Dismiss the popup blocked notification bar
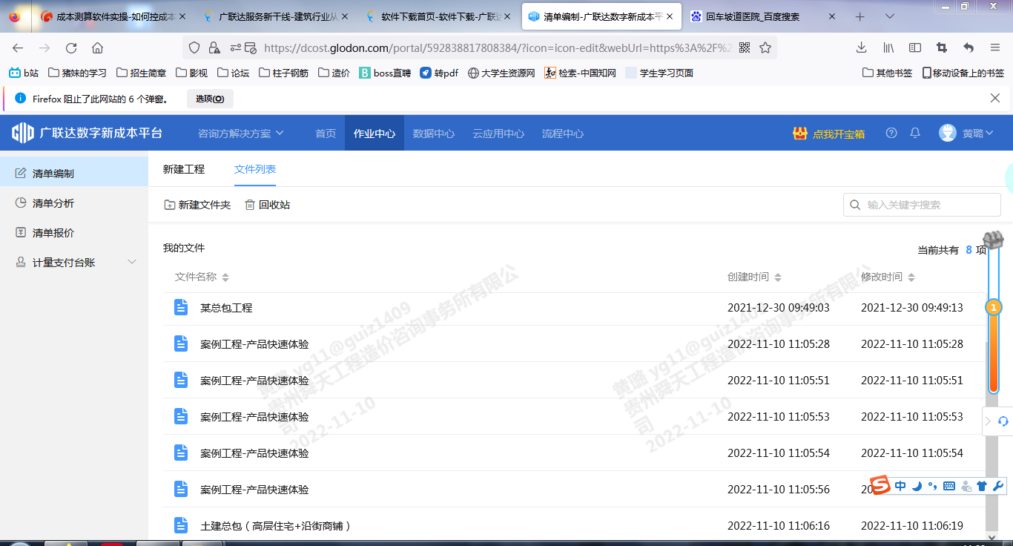 click(995, 98)
